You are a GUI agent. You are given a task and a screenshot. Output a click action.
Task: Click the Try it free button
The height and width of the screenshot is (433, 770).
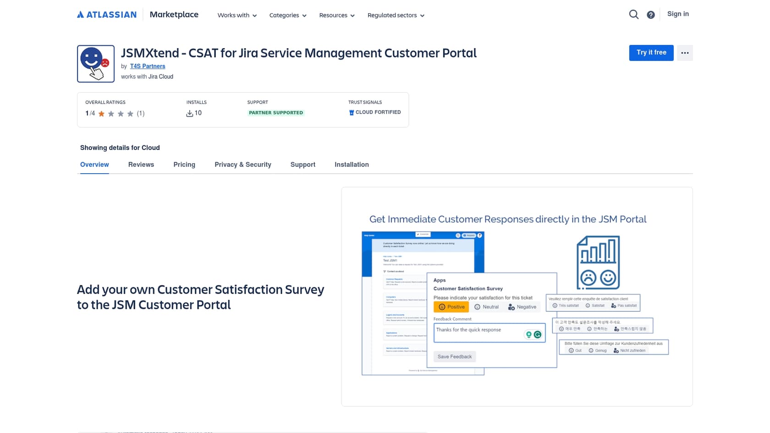tap(651, 53)
